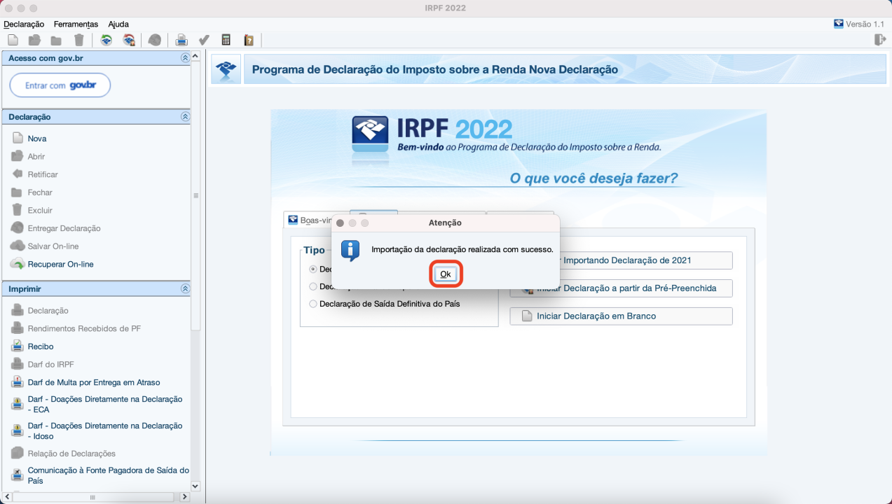Viewport: 892px width, 504px height.
Task: Select Declaração de Saída Definitiva do País
Action: (313, 304)
